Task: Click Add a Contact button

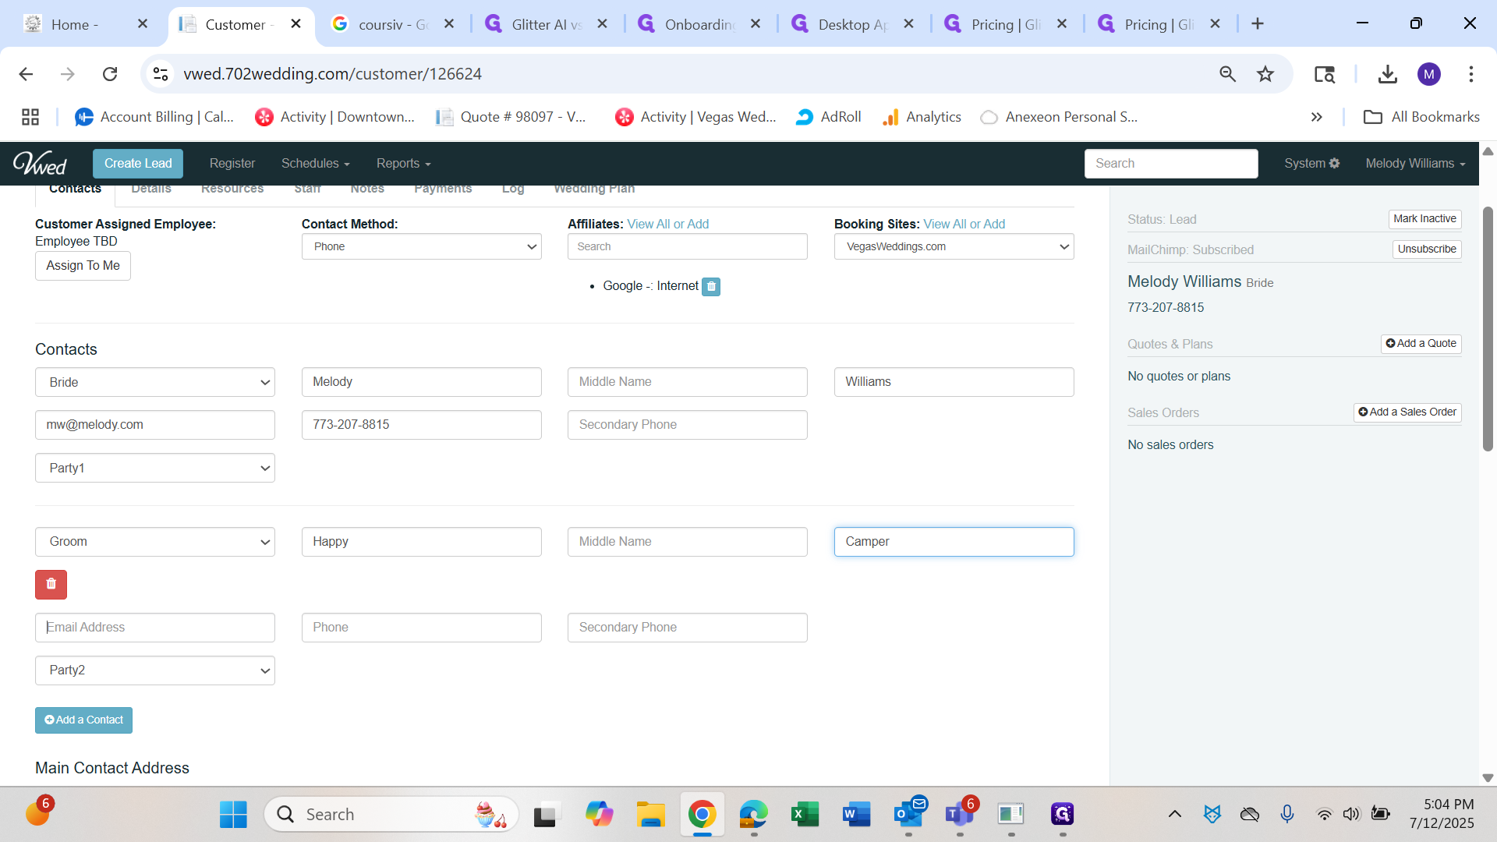Action: pyautogui.click(x=83, y=720)
